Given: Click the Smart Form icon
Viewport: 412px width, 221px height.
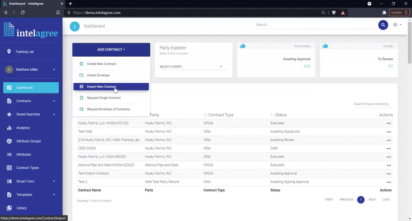Looking at the screenshot, I should (x=9, y=181).
